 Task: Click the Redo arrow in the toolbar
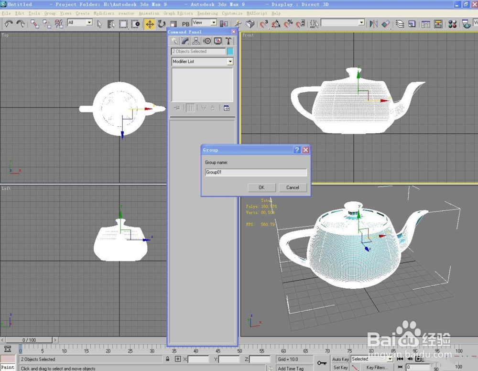tap(21, 24)
